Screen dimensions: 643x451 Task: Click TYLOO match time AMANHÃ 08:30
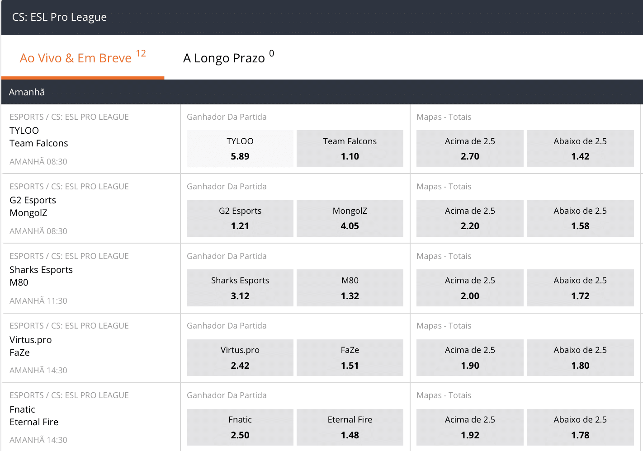pos(38,162)
